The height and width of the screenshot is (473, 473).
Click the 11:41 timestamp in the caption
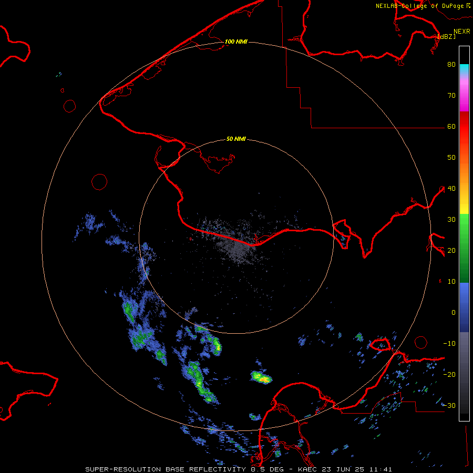pyautogui.click(x=382, y=469)
